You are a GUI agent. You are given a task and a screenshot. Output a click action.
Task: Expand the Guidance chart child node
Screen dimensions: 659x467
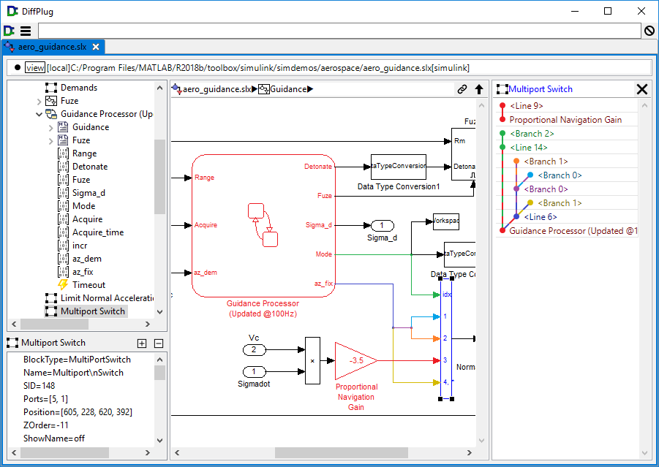51,127
